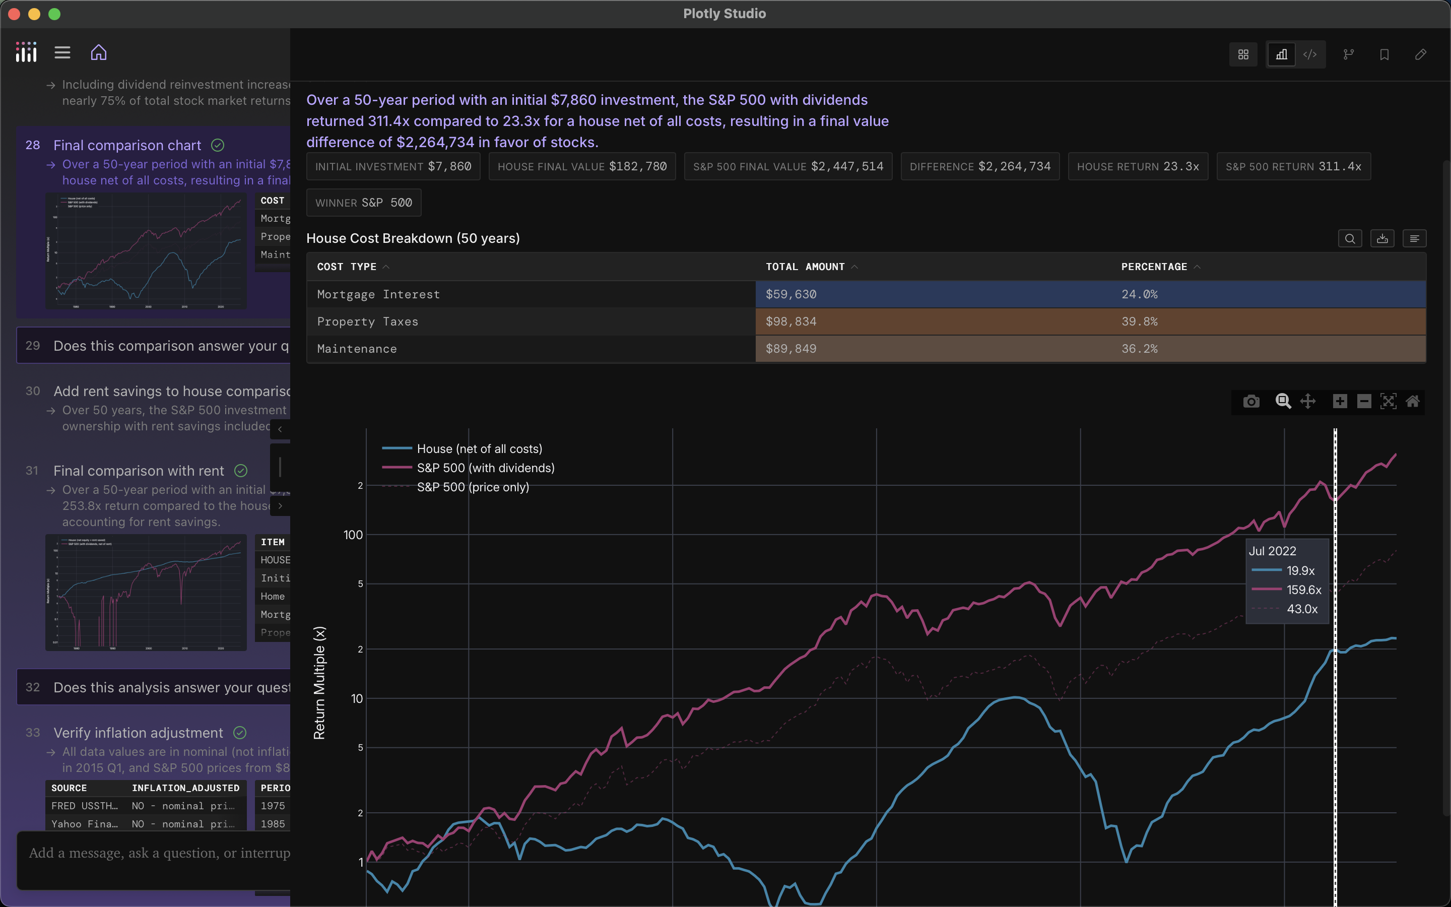Click the S&P 500 FINAL VALUE chip

tap(788, 166)
